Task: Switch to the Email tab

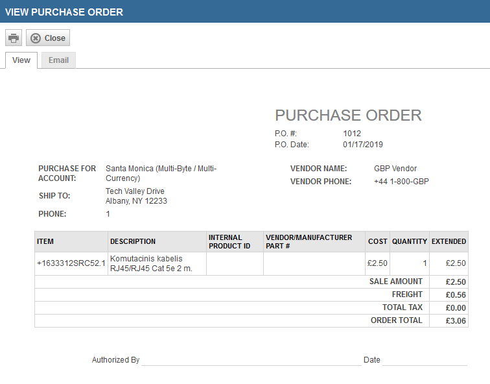Action: (x=58, y=60)
